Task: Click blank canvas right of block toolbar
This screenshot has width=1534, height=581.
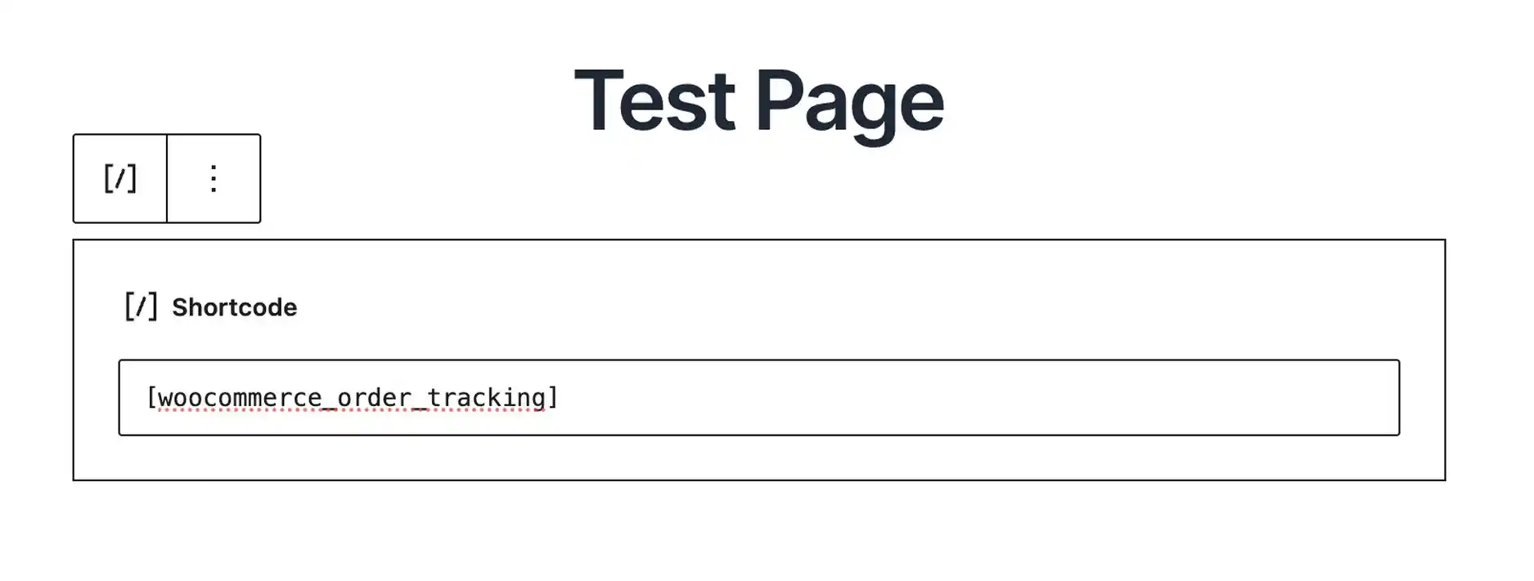Action: pyautogui.click(x=409, y=188)
